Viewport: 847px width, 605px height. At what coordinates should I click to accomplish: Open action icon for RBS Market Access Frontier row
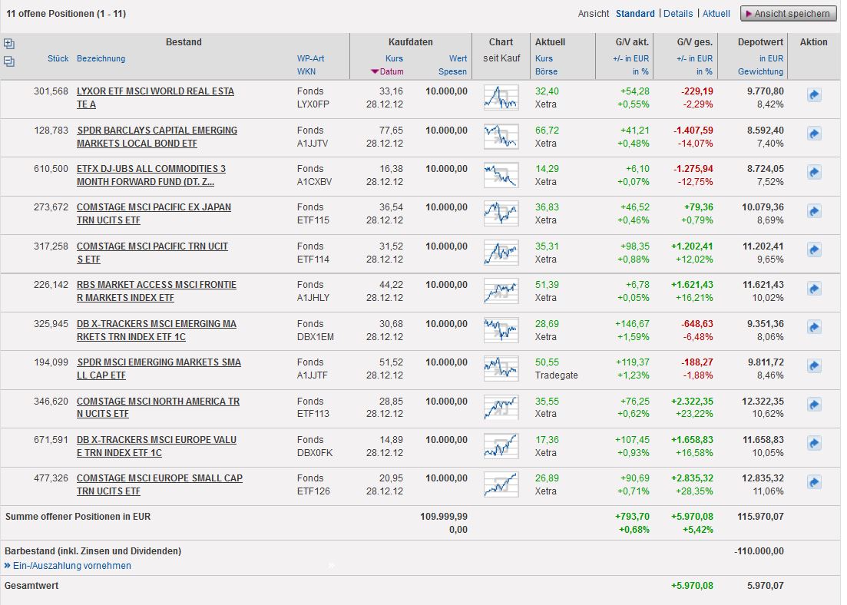point(814,289)
